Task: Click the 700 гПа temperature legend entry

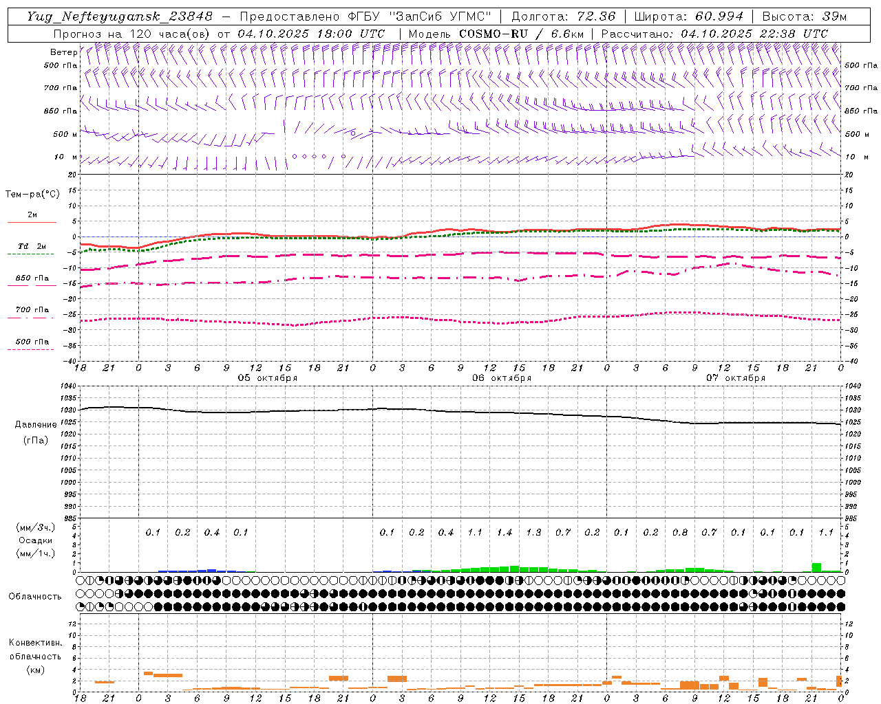Action: pyautogui.click(x=32, y=309)
